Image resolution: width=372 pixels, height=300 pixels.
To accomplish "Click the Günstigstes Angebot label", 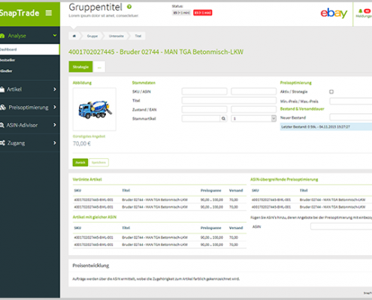I will pos(89,136).
